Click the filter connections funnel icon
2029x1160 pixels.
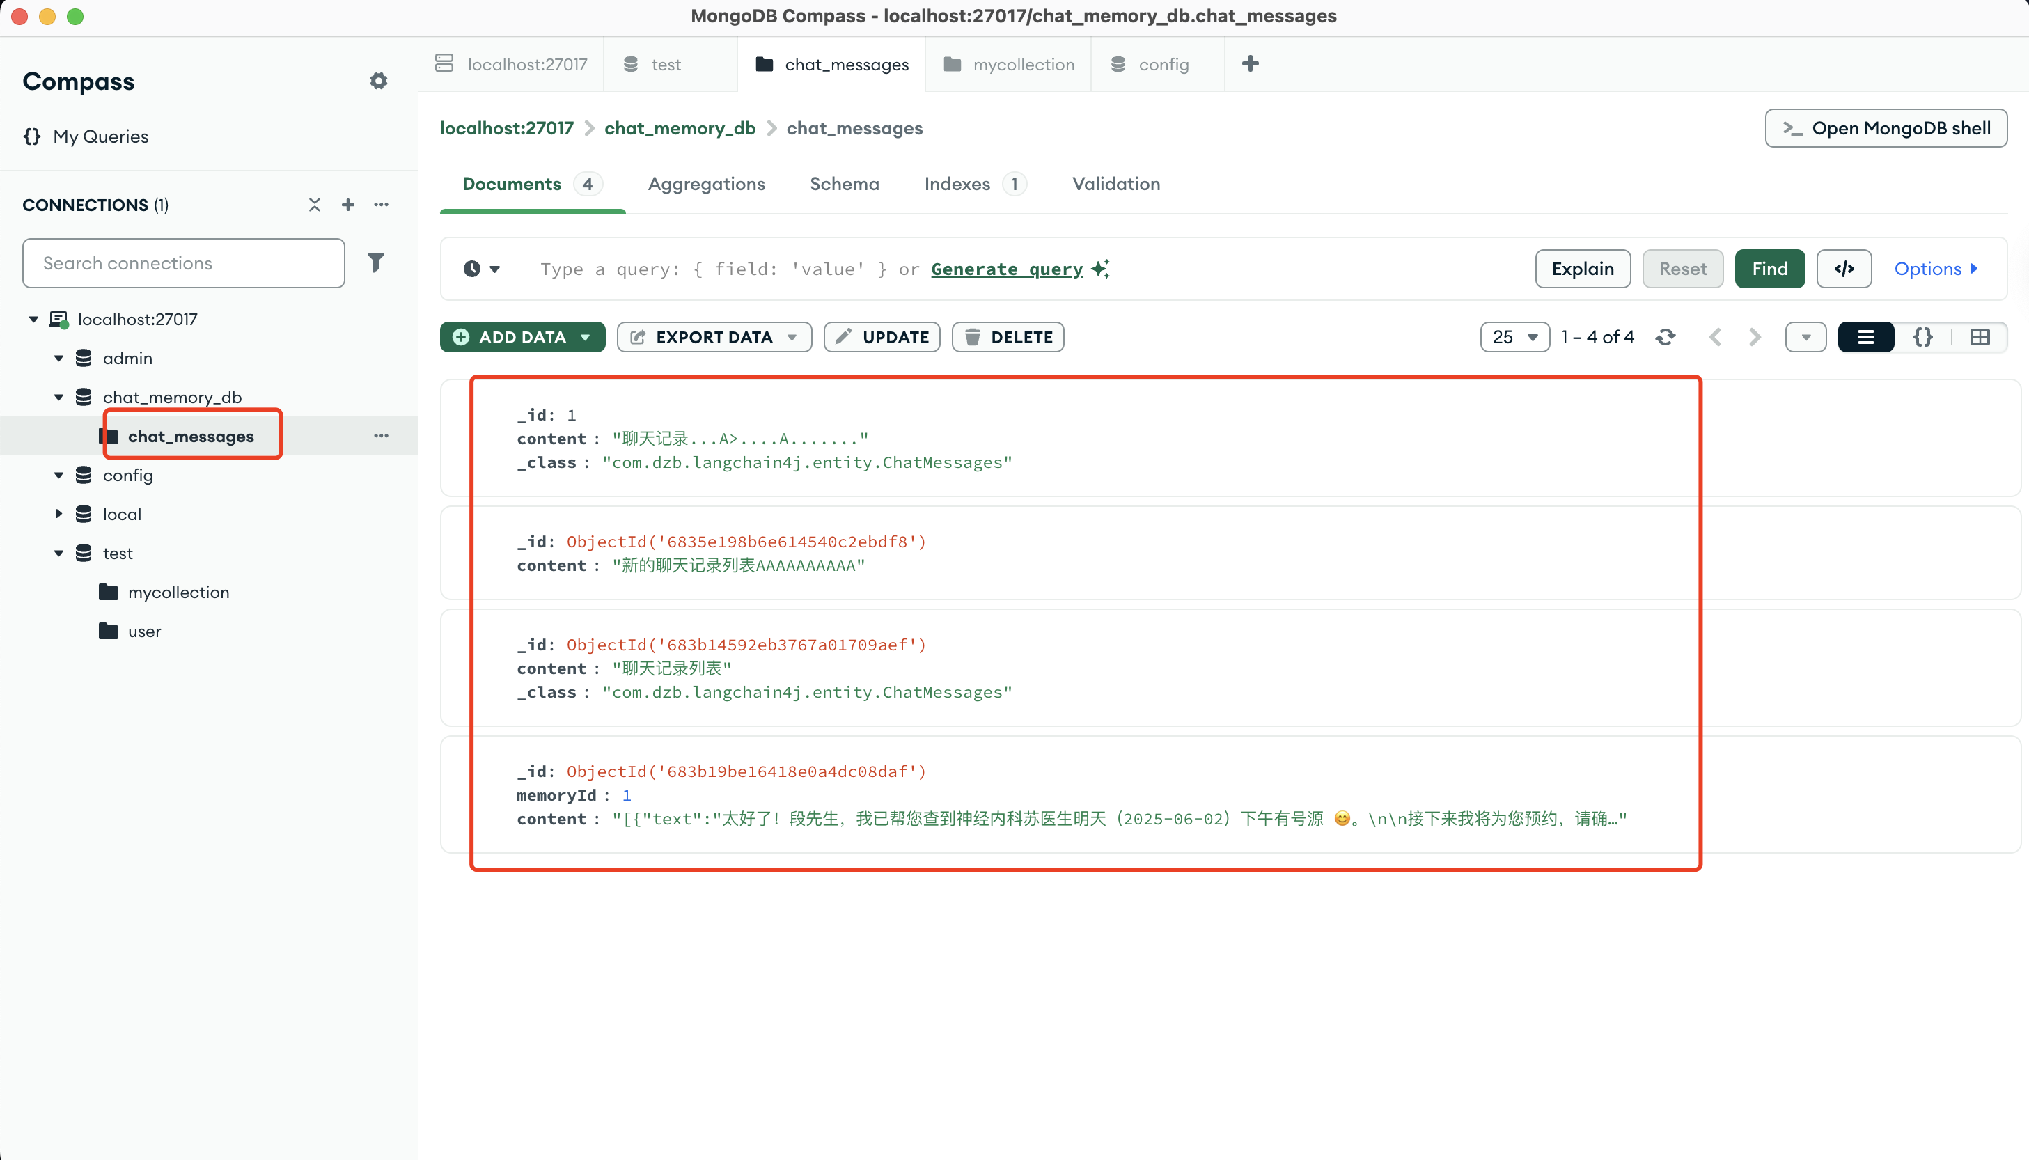375,263
